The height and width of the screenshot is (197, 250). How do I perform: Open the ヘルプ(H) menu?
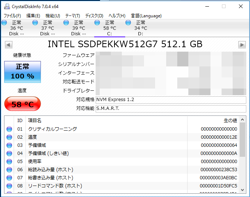pyautogui.click(x=117, y=16)
